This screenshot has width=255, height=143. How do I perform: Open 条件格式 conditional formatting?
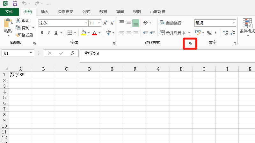[247, 27]
